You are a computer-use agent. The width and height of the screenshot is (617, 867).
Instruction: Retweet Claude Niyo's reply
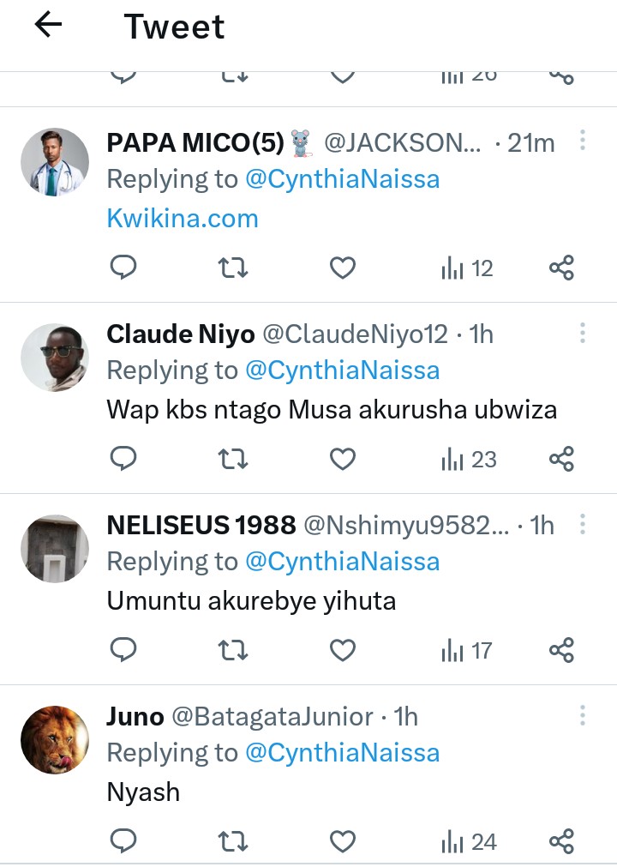point(234,460)
